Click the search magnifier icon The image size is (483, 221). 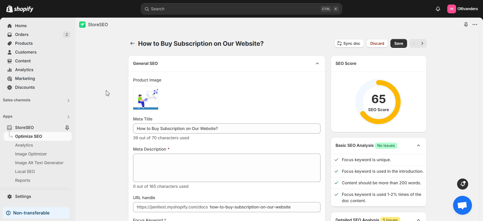147,9
